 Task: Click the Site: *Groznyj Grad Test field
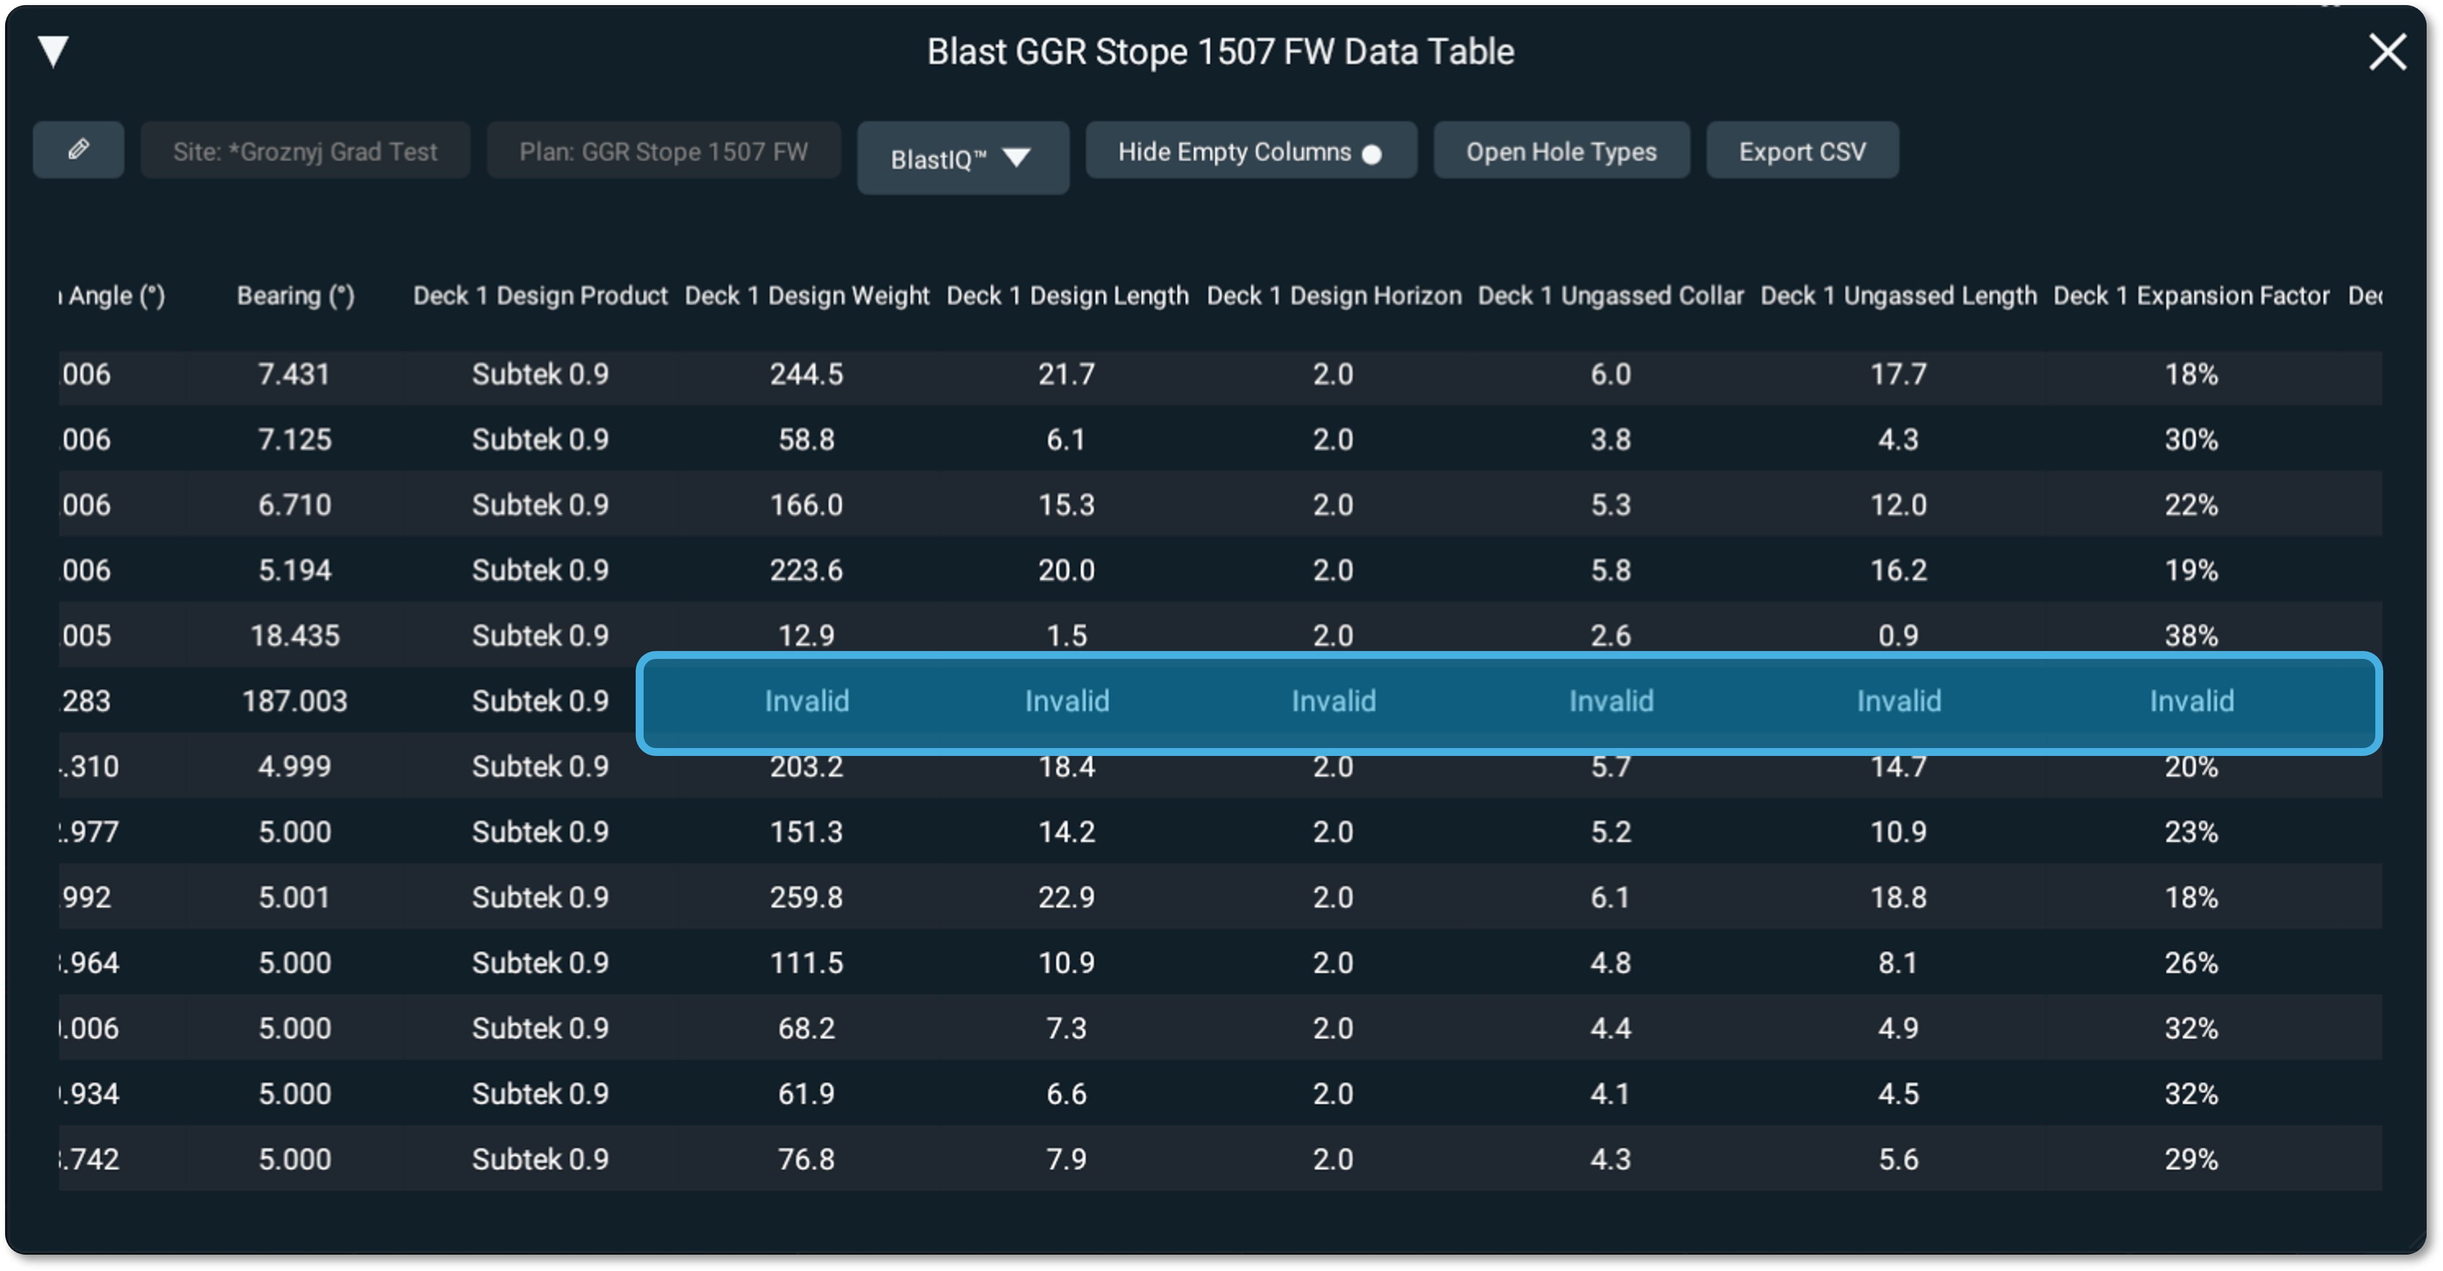[305, 151]
